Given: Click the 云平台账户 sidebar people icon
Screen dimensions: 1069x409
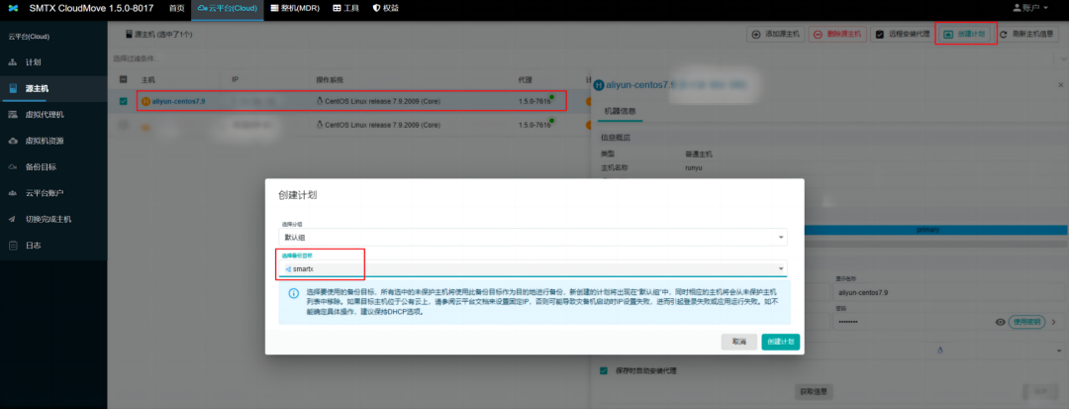Looking at the screenshot, I should click(12, 193).
